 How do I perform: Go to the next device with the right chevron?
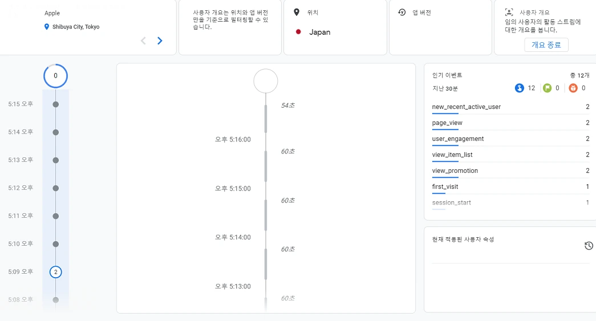tap(160, 40)
